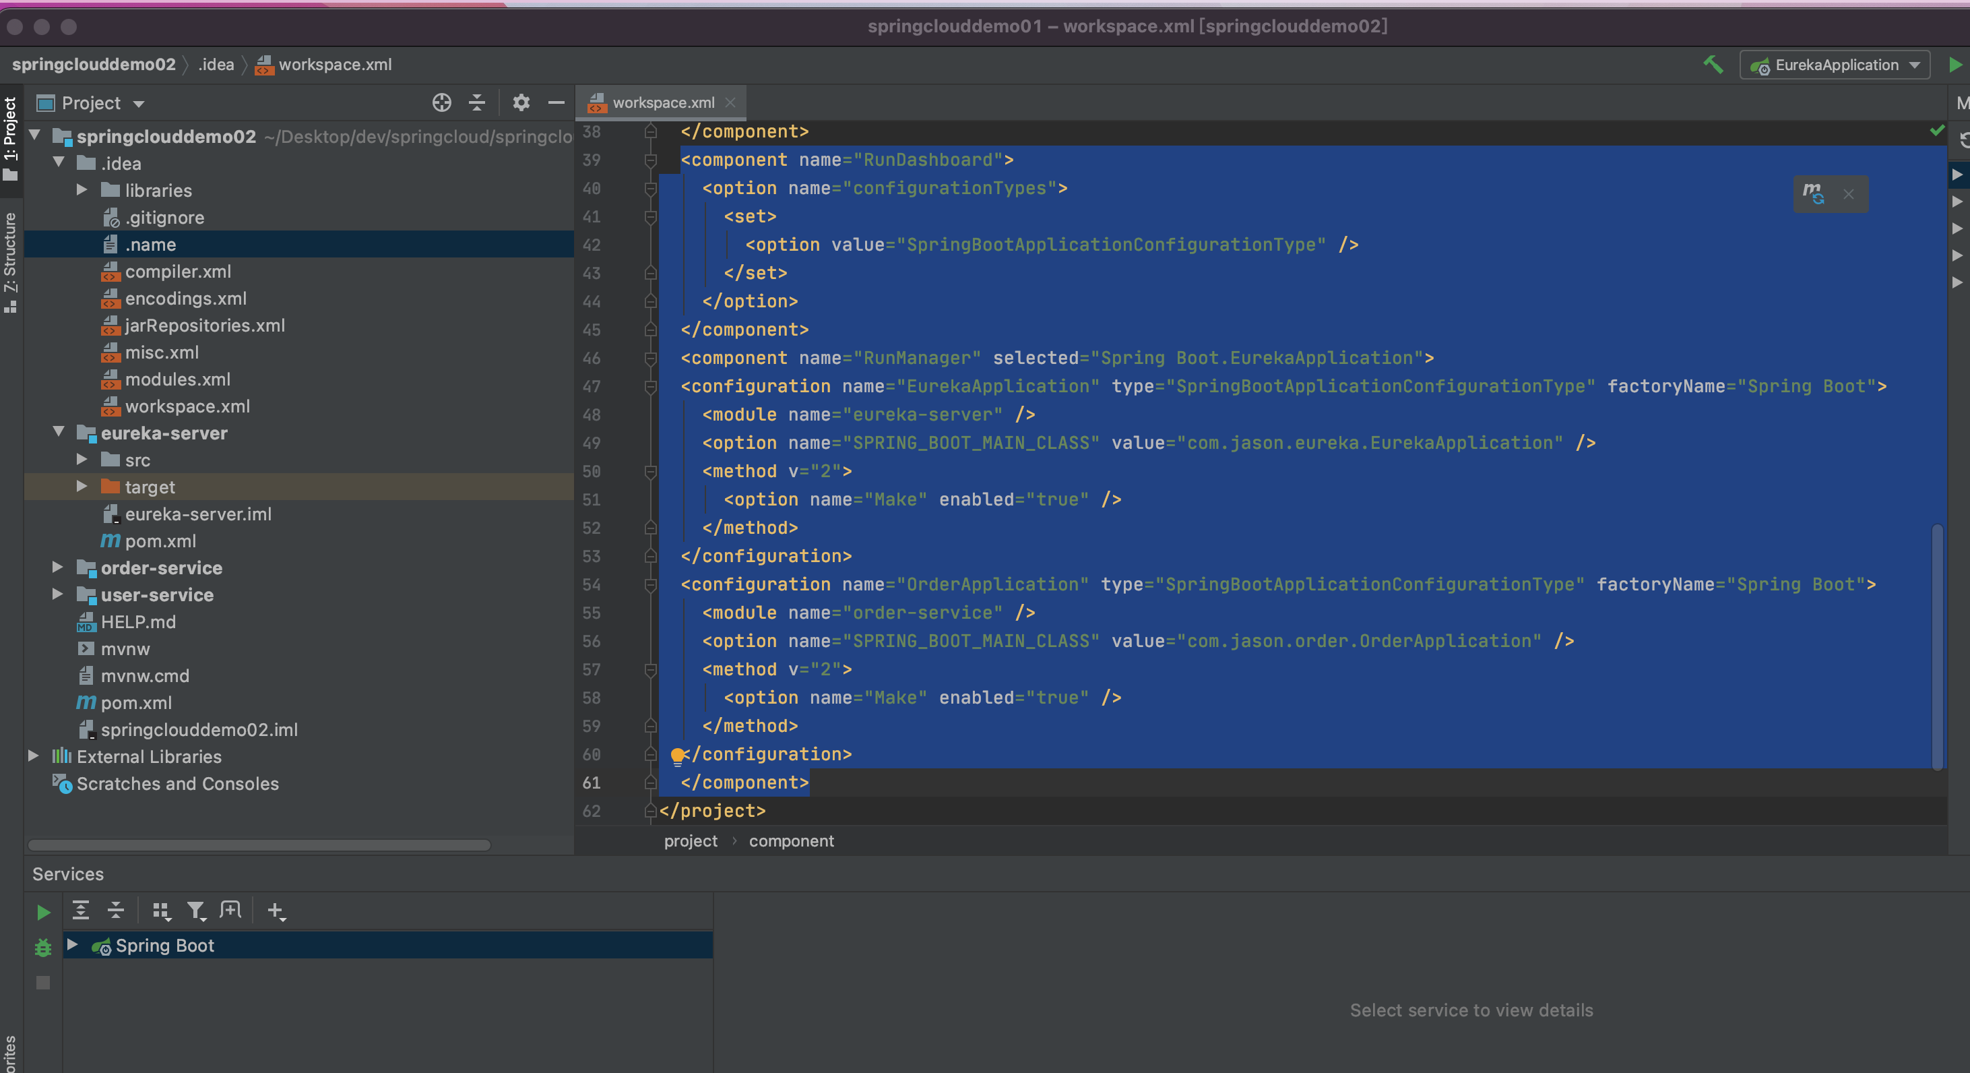1970x1073 pixels.
Task: Select the workspace.xml editor tab
Action: tap(662, 102)
